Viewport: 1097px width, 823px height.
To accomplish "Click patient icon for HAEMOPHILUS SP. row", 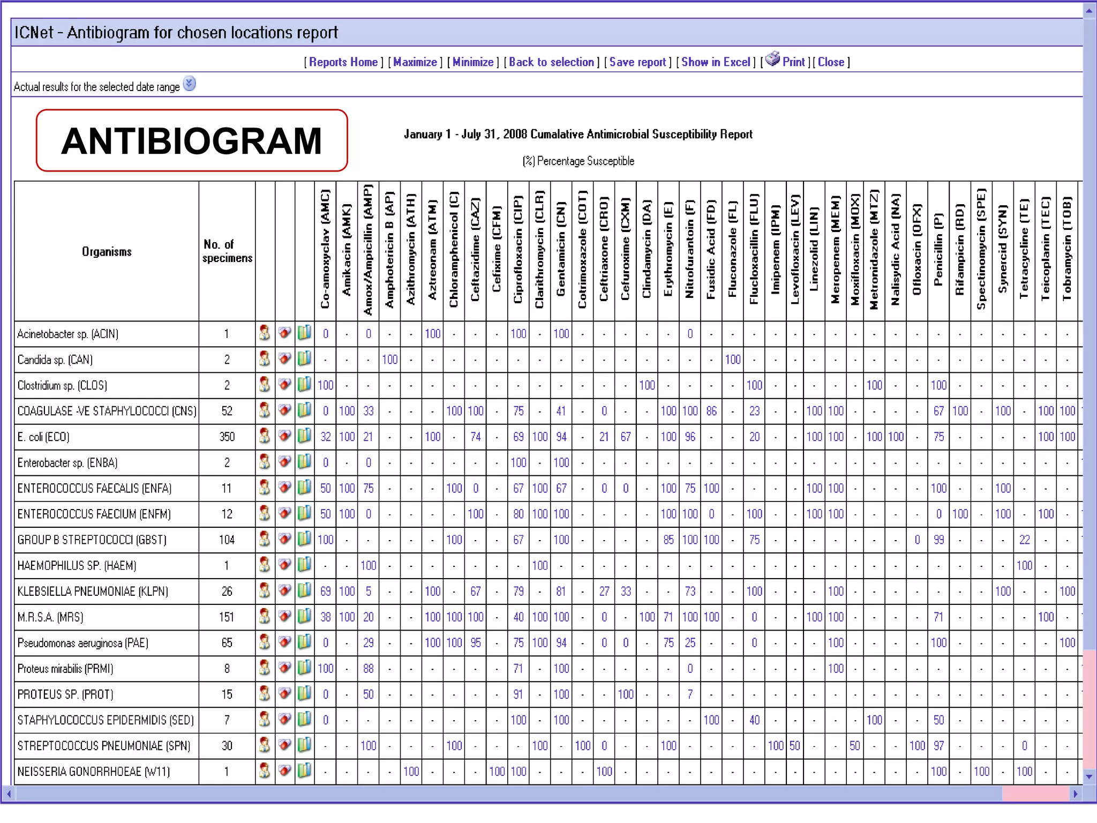I will 265,565.
